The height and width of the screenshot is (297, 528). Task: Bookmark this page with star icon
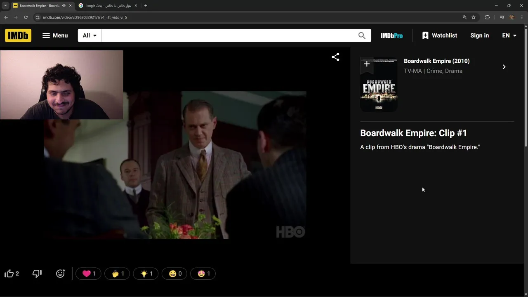tap(474, 17)
